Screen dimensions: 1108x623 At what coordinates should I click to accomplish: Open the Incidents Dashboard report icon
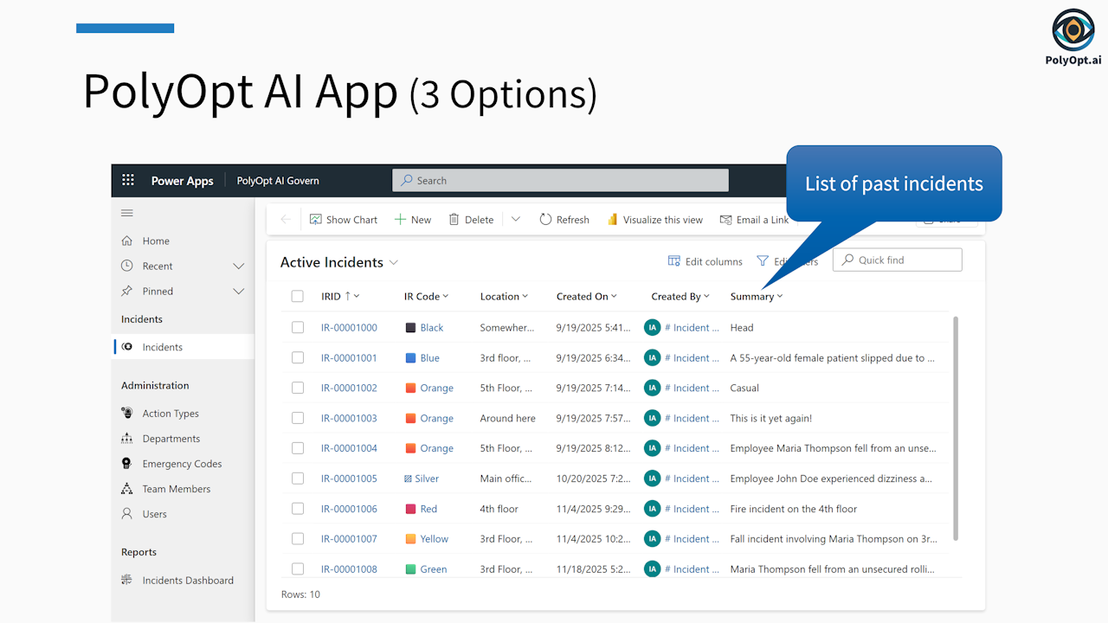(x=127, y=581)
